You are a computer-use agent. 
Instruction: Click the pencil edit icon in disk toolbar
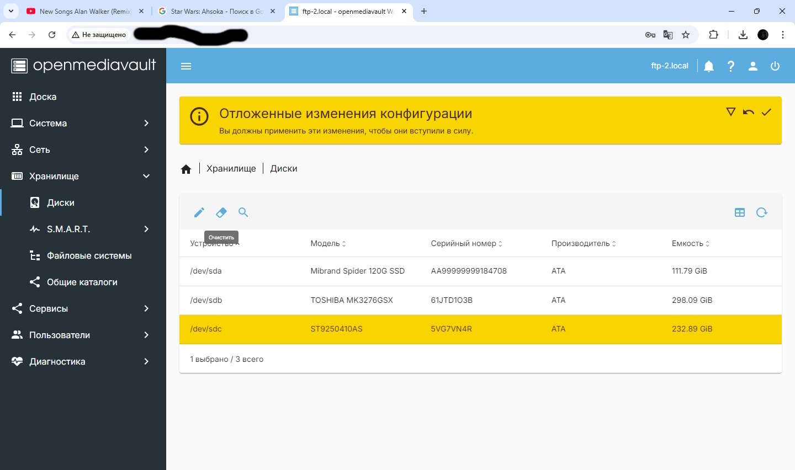199,212
